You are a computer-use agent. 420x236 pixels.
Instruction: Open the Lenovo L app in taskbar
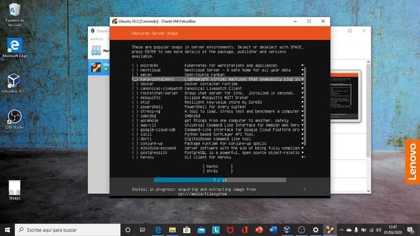(x=216, y=230)
